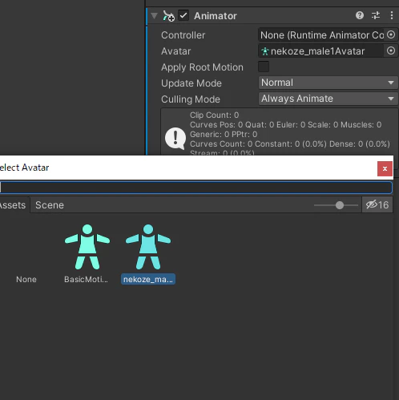Click the Controller label
399x400 pixels.
183,35
